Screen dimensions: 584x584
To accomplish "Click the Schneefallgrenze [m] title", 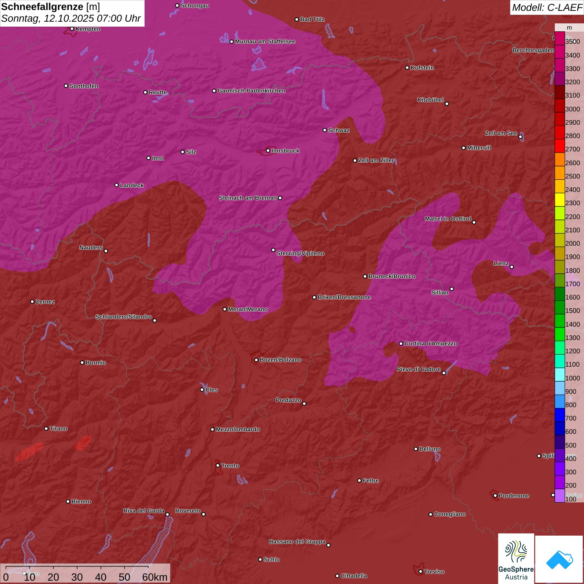I will click(x=50, y=7).
